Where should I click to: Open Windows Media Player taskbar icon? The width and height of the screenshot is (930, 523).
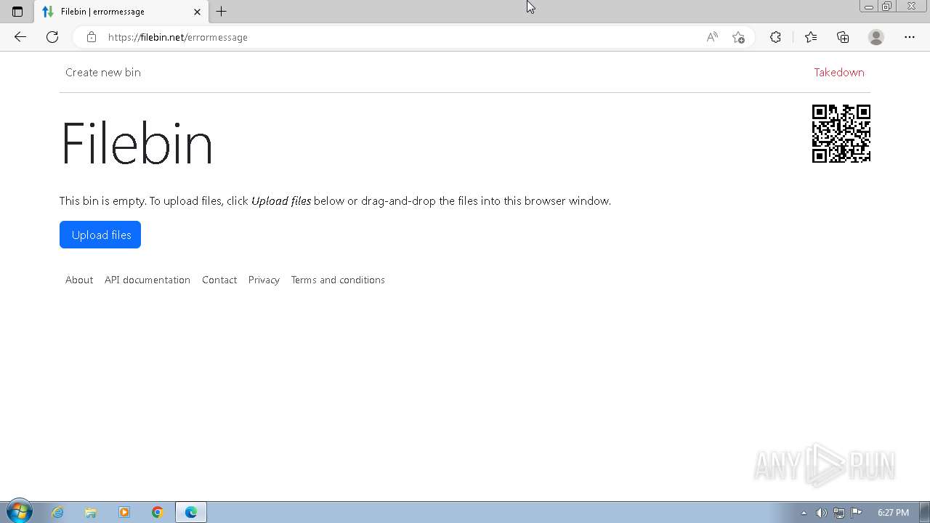pos(124,512)
